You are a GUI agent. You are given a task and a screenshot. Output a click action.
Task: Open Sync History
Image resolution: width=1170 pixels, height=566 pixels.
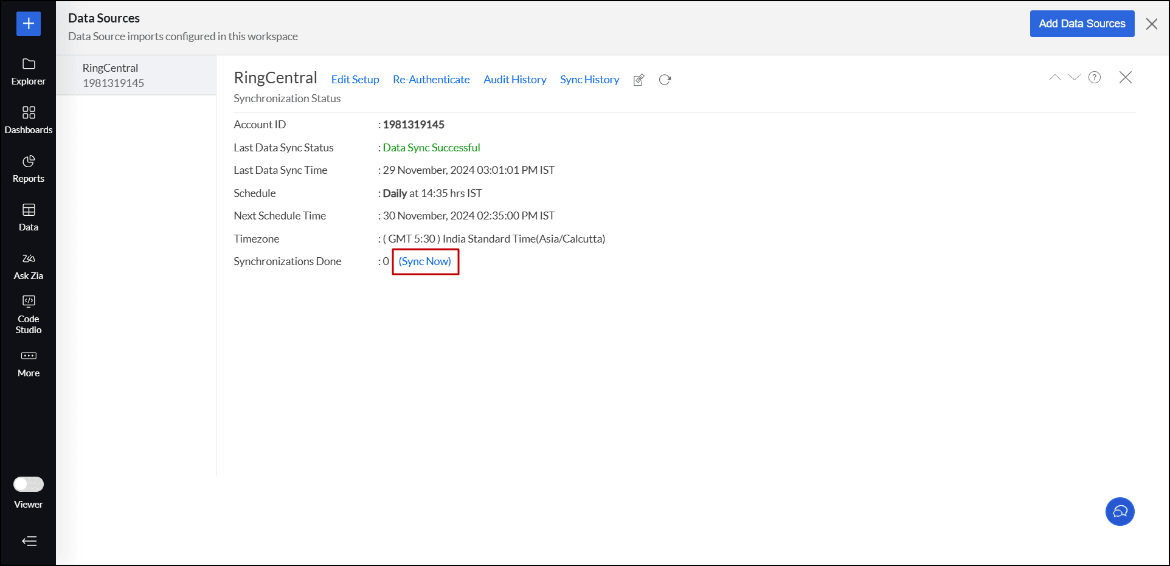click(589, 80)
